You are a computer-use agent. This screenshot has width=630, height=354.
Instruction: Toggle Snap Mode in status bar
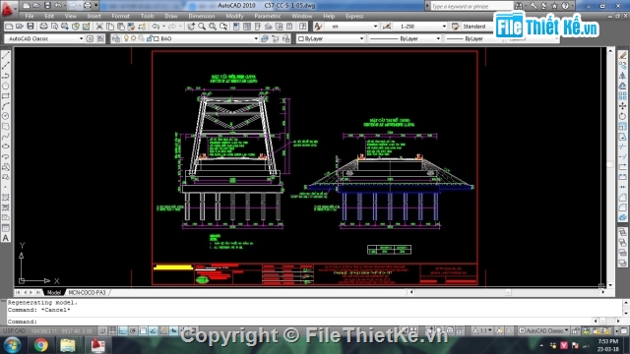tap(102, 330)
